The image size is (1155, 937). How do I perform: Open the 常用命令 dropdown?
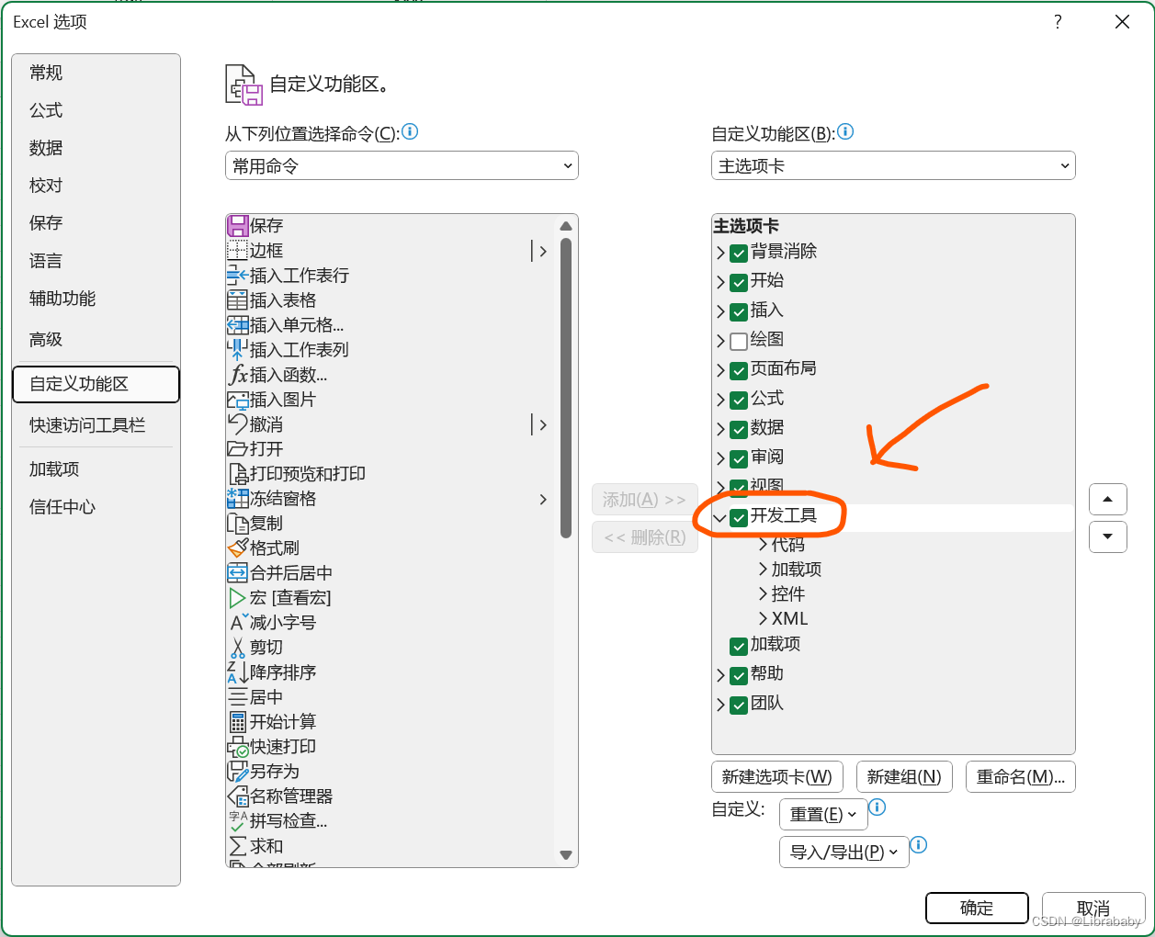(x=402, y=165)
